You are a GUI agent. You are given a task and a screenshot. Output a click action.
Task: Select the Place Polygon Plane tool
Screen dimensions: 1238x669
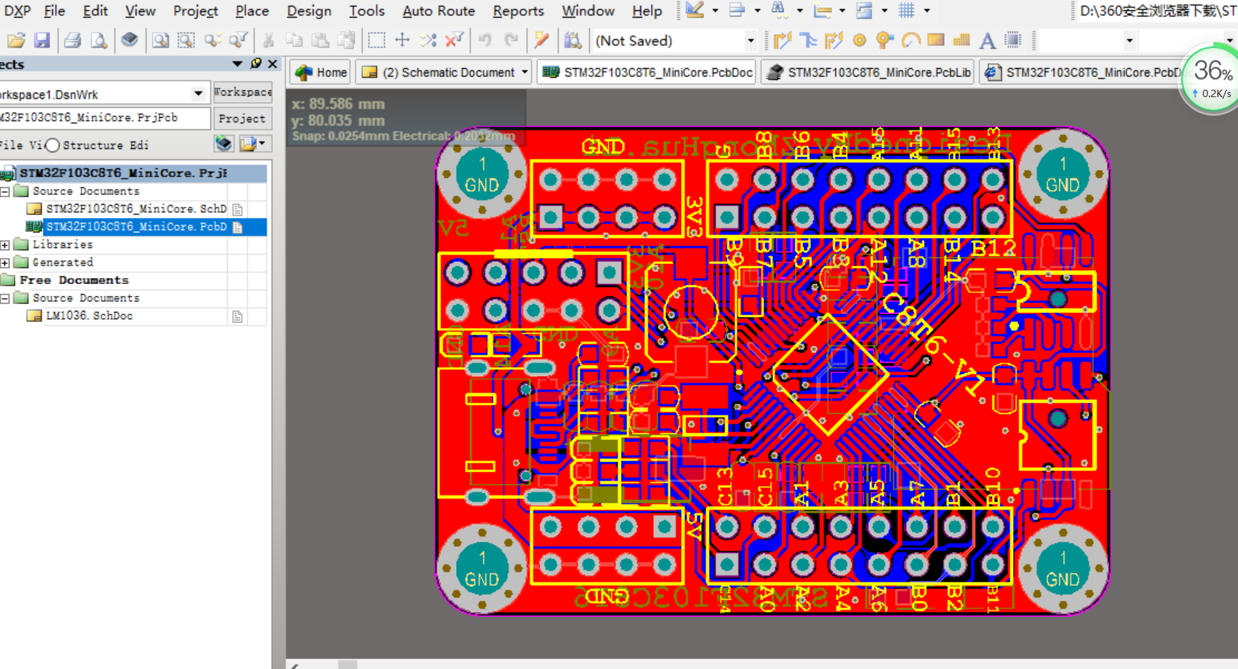tap(962, 40)
